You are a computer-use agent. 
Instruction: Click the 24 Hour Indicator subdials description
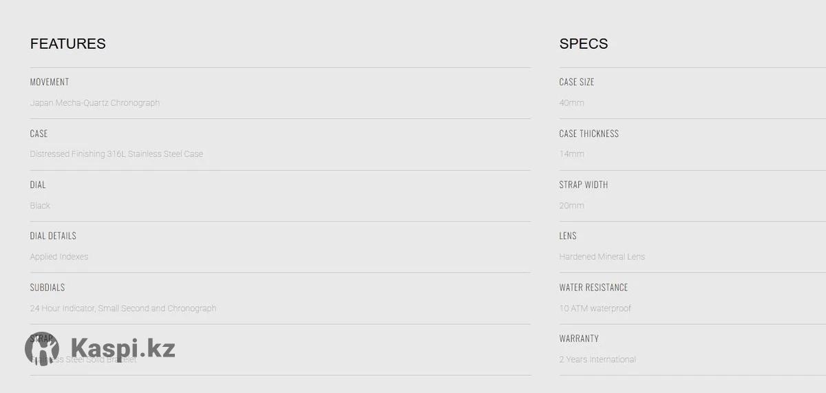(x=123, y=308)
